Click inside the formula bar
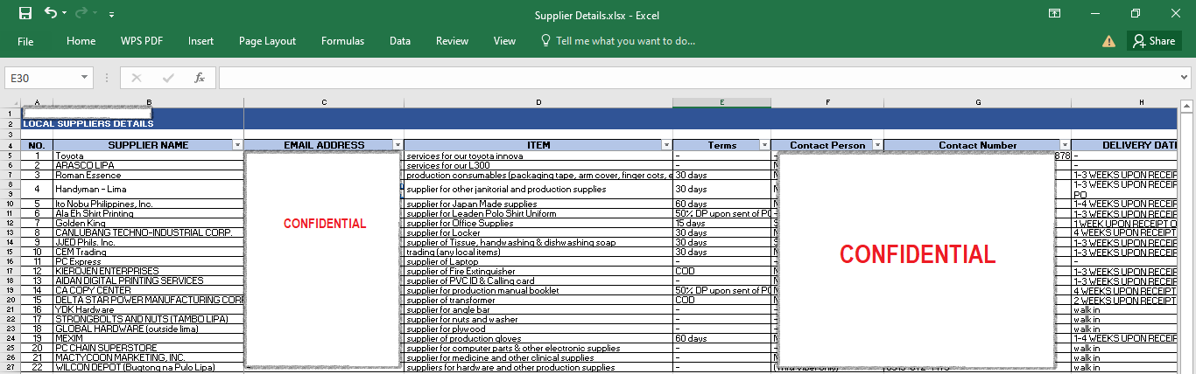This screenshot has height=374, width=1196. pyautogui.click(x=696, y=78)
